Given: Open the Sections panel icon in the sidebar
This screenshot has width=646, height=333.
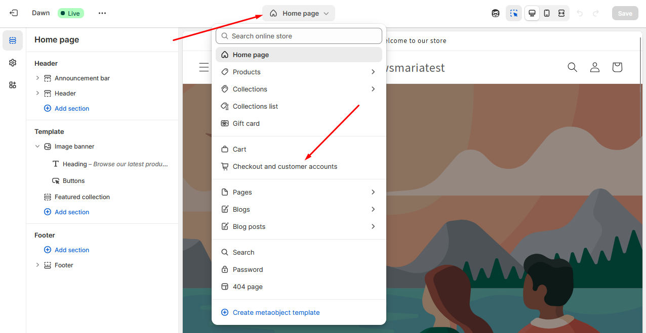Looking at the screenshot, I should [13, 40].
